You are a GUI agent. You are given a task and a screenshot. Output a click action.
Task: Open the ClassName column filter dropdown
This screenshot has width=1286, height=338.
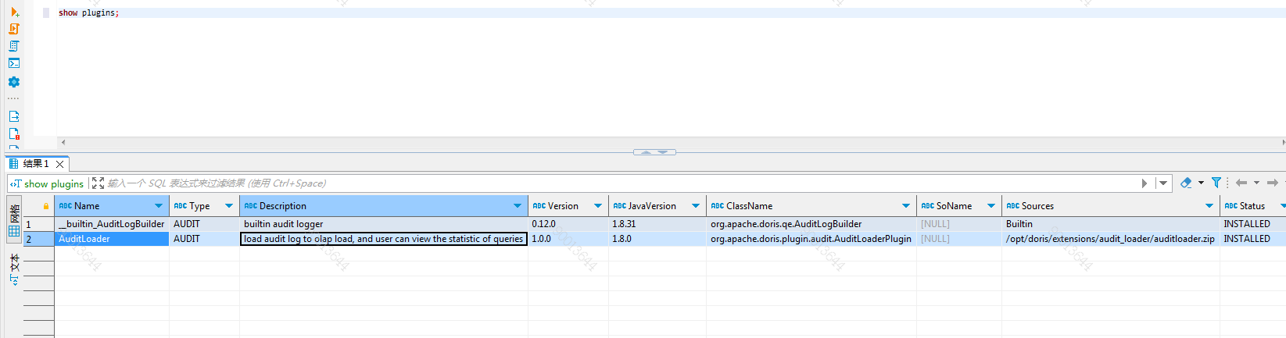[x=906, y=206]
